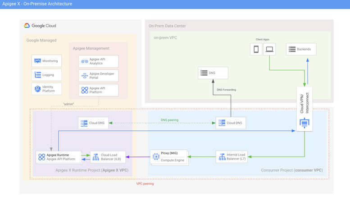Image resolution: width=350 pixels, height=197 pixels.
Task: Click the Logging service icon
Action: pyautogui.click(x=37, y=75)
